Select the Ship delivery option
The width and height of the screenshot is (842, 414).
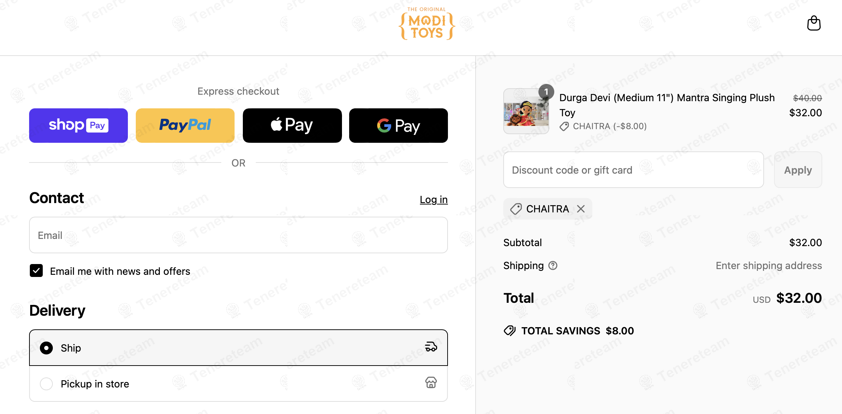click(x=46, y=348)
